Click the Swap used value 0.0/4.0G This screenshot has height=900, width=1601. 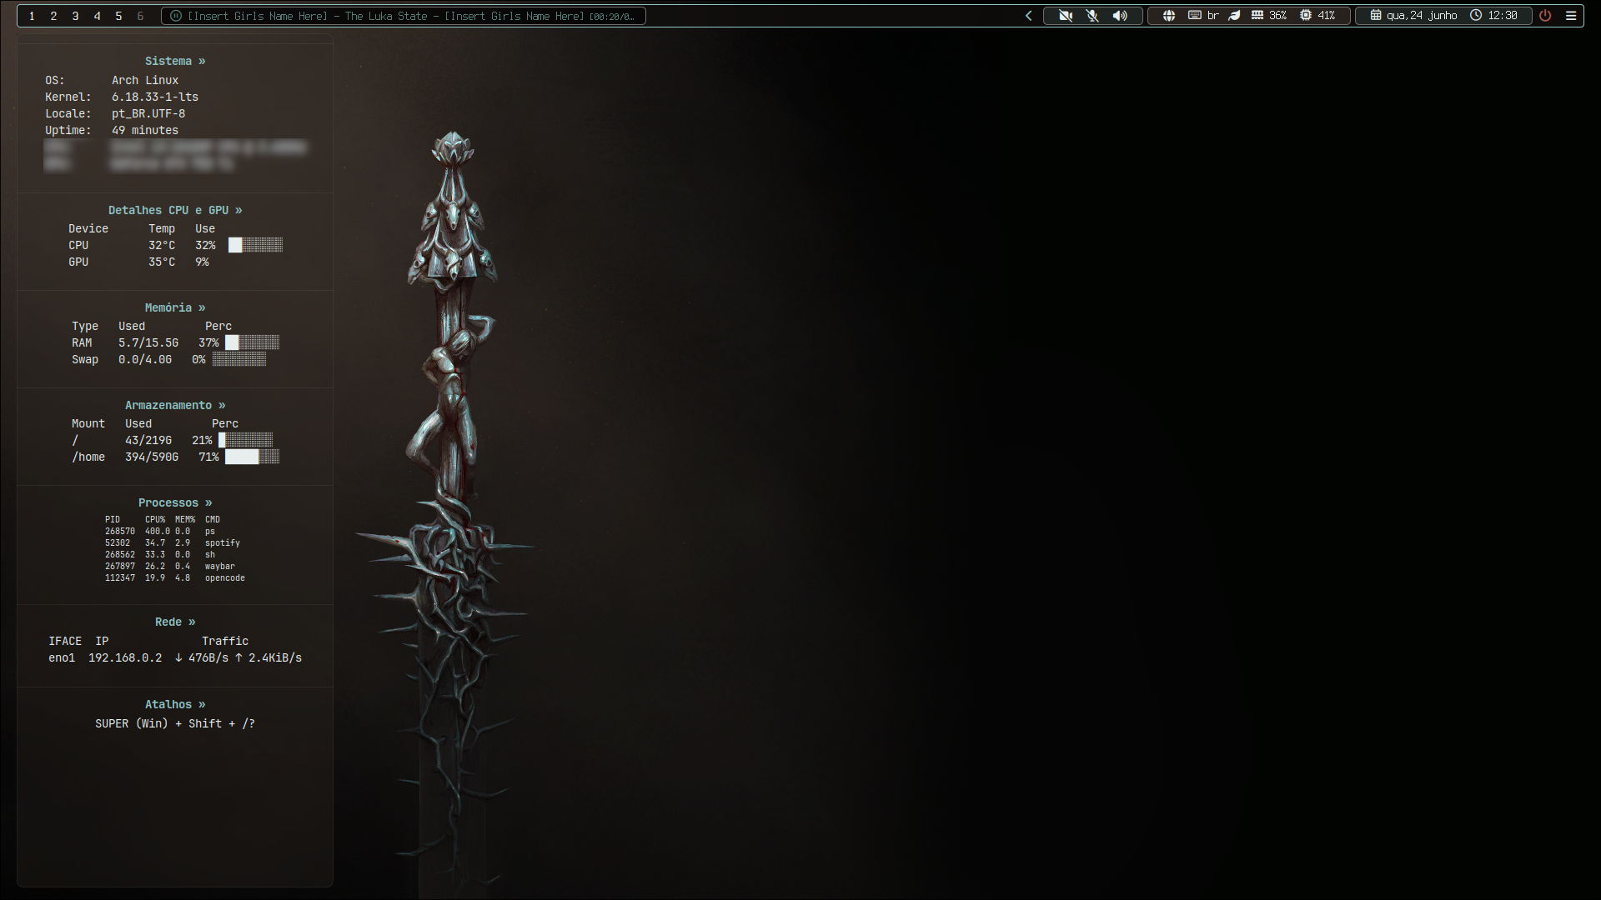tap(145, 359)
